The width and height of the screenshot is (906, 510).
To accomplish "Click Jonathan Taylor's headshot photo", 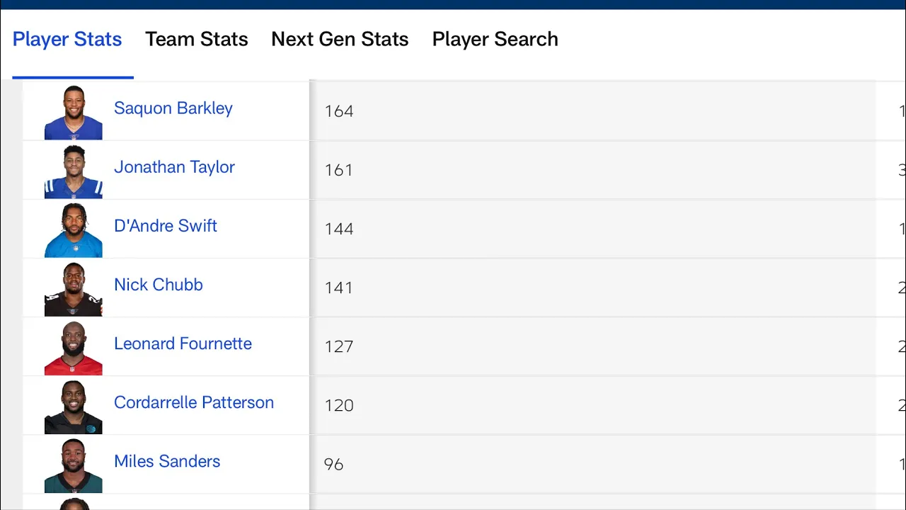I will point(74,171).
